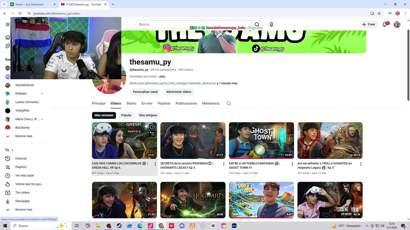410x230 pixels.
Task: Click the Crear button
Action: (x=368, y=25)
